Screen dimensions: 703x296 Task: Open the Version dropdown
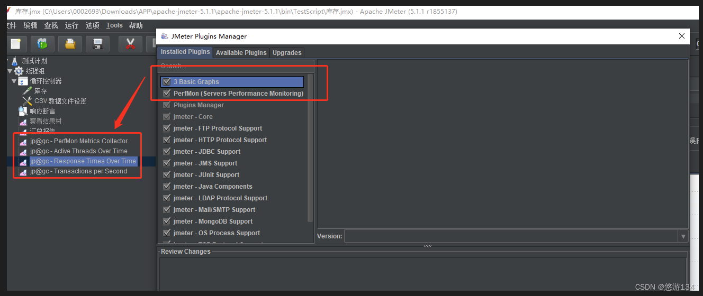click(x=683, y=236)
